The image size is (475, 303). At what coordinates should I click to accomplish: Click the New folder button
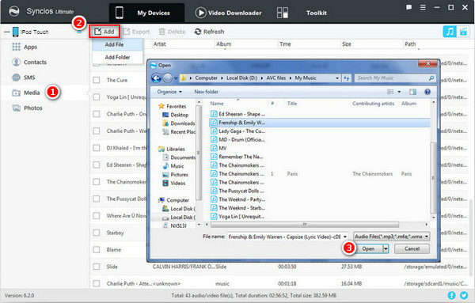pyautogui.click(x=206, y=92)
